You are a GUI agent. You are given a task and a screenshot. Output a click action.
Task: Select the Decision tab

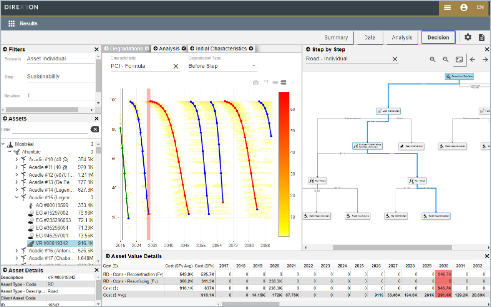438,37
